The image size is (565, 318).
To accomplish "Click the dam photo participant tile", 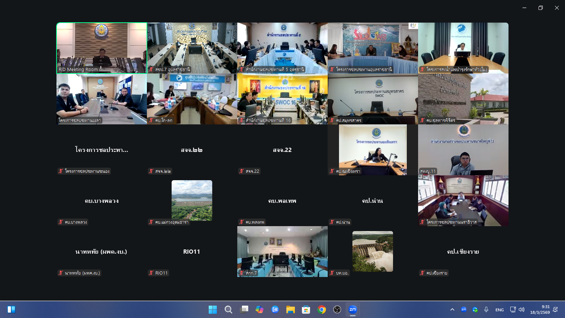I will pyautogui.click(x=373, y=251).
